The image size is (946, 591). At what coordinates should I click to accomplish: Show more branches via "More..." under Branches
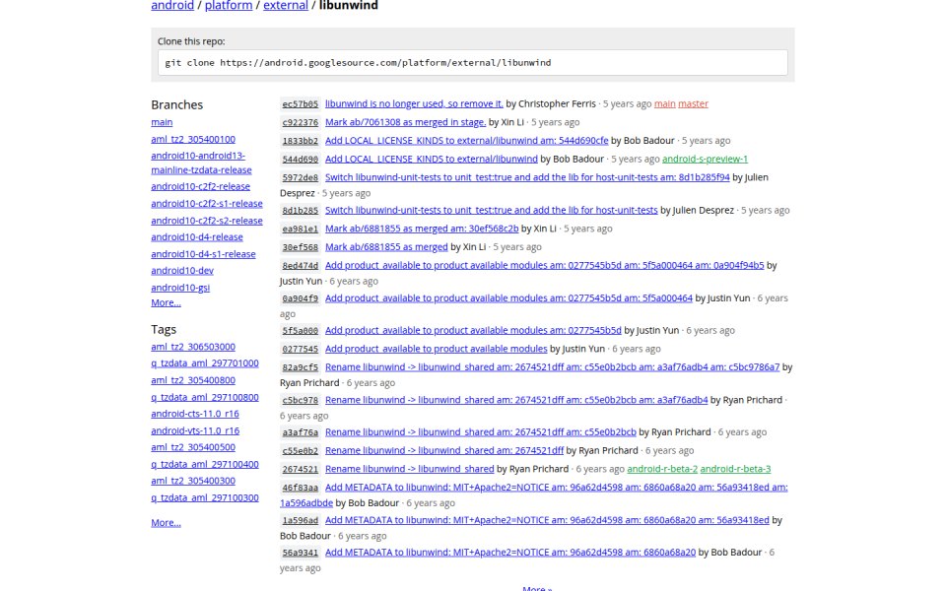point(166,302)
